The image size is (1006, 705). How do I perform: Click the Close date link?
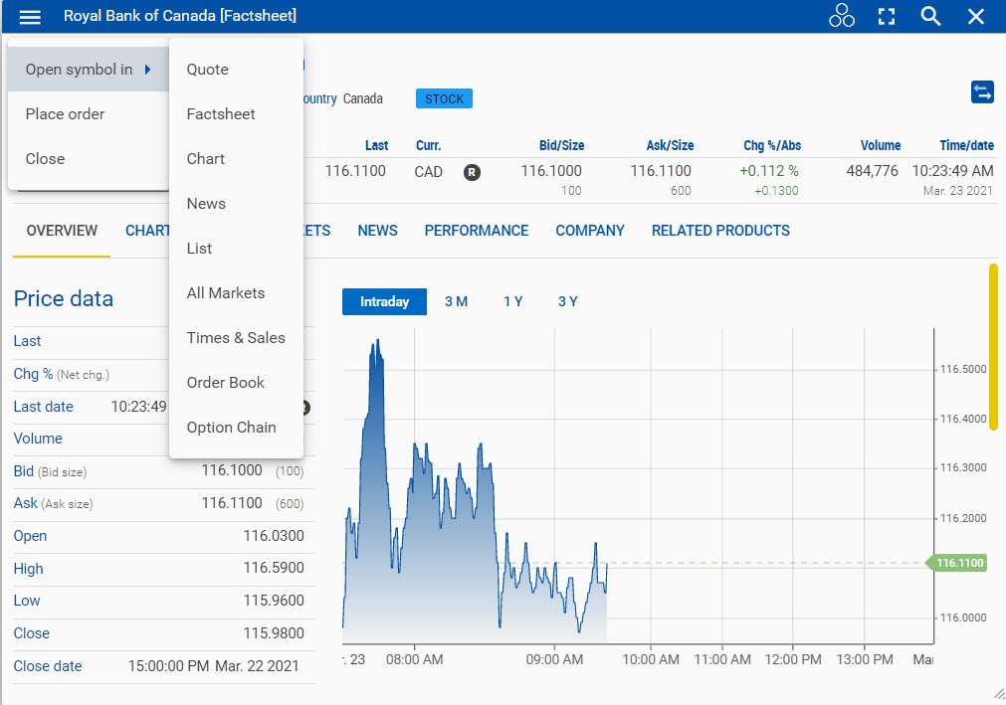coord(48,665)
